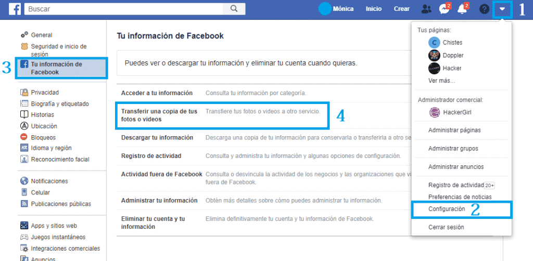Click the Facebook logo icon

click(15, 9)
